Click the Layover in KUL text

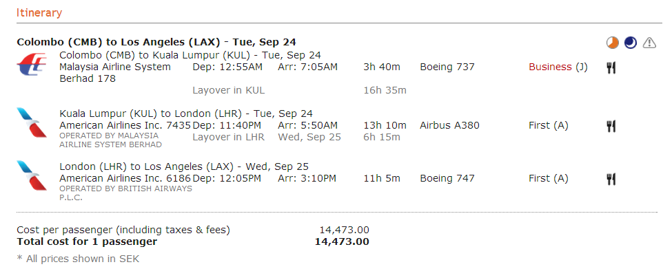228,90
